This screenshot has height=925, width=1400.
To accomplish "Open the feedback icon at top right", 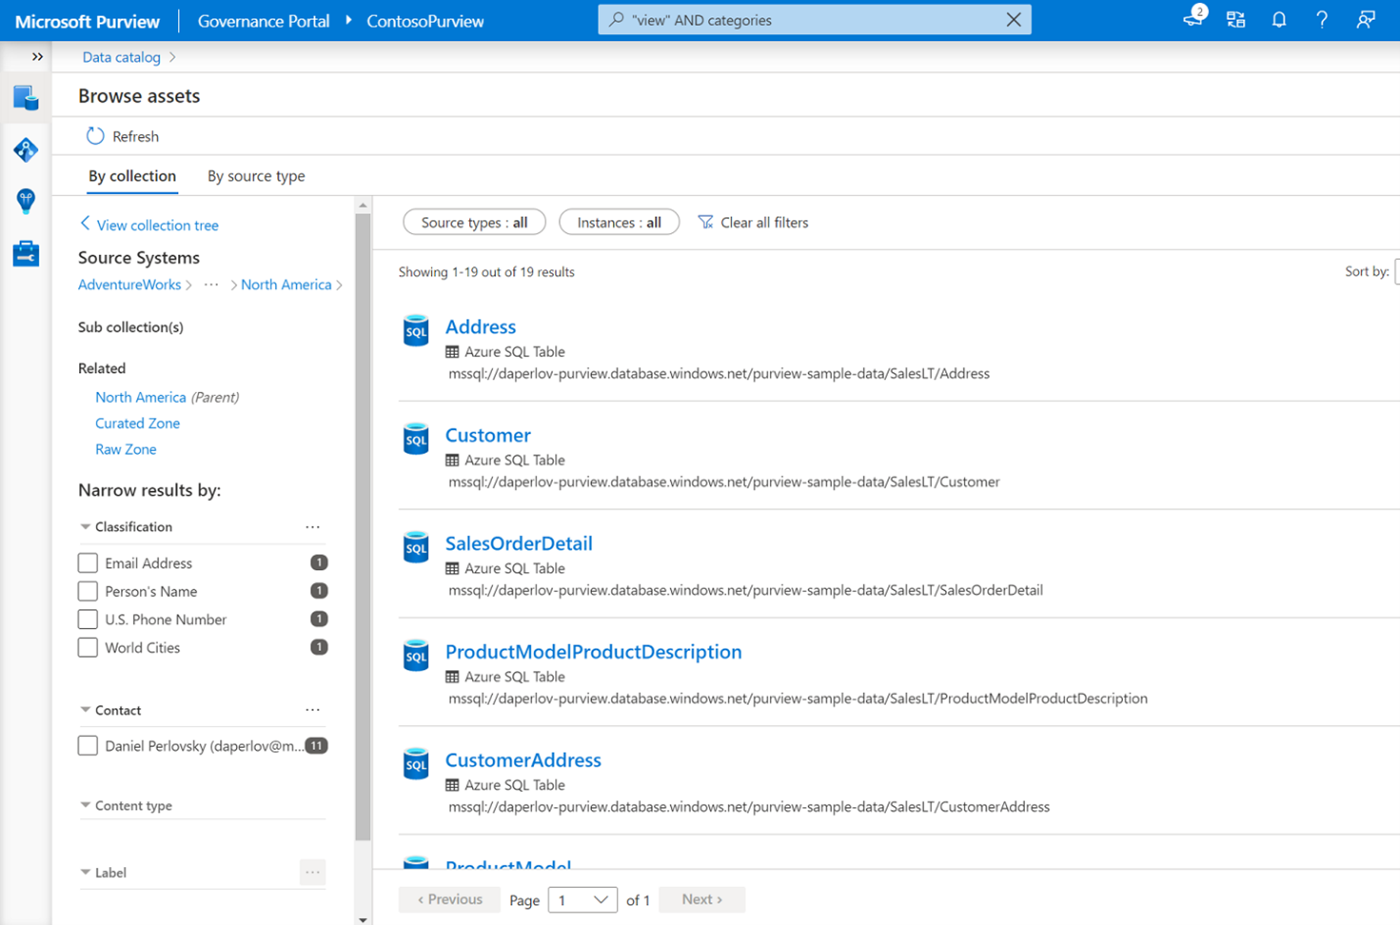I will [x=1366, y=20].
